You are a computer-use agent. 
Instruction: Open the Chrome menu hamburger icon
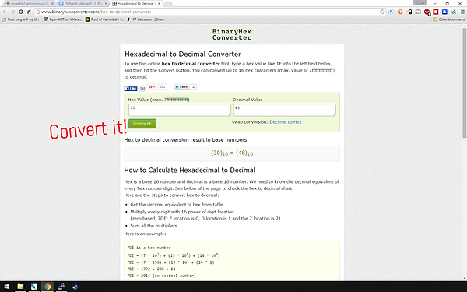[x=462, y=12]
